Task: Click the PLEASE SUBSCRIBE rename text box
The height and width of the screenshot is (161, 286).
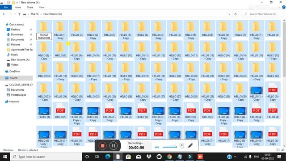Action: (44, 36)
